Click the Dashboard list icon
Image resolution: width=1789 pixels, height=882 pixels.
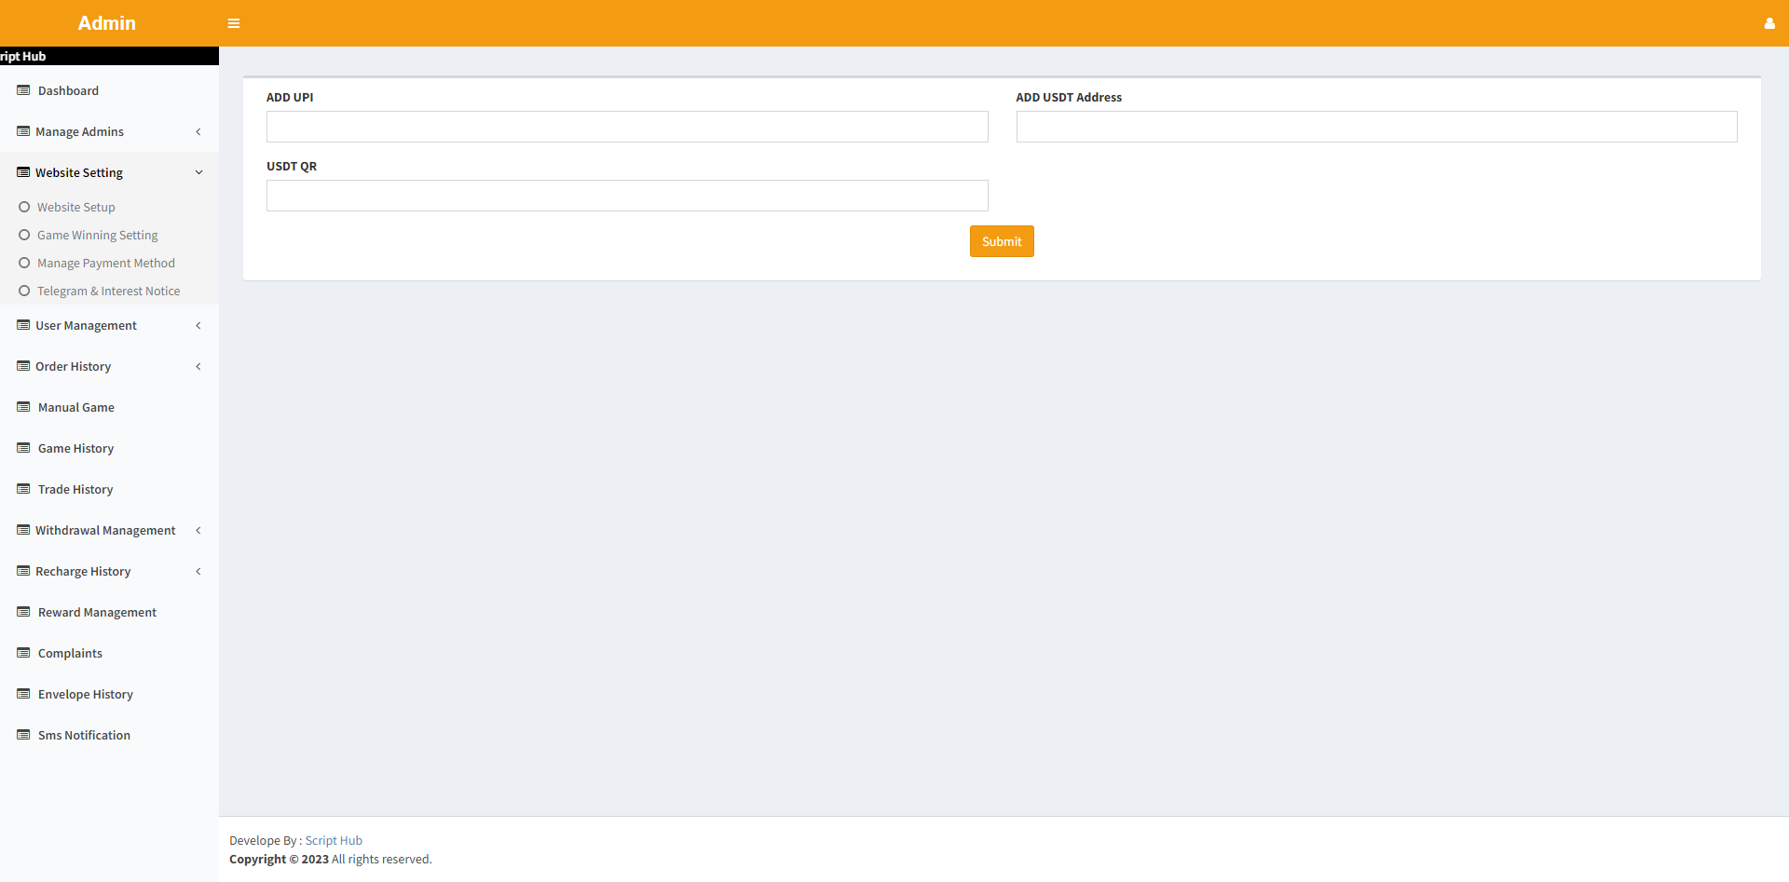pyautogui.click(x=23, y=90)
